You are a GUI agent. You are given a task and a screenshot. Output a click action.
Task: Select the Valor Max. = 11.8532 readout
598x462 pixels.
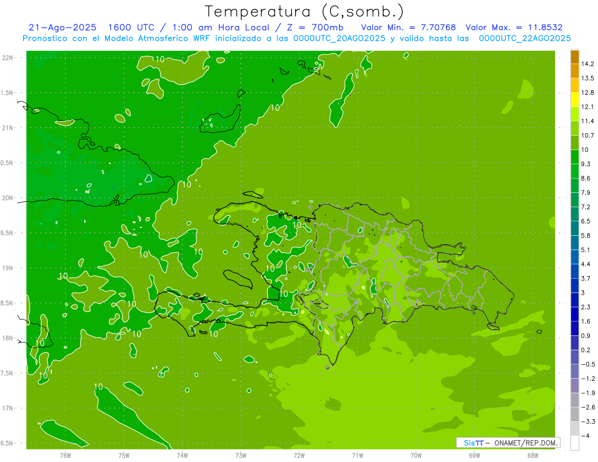[514, 27]
